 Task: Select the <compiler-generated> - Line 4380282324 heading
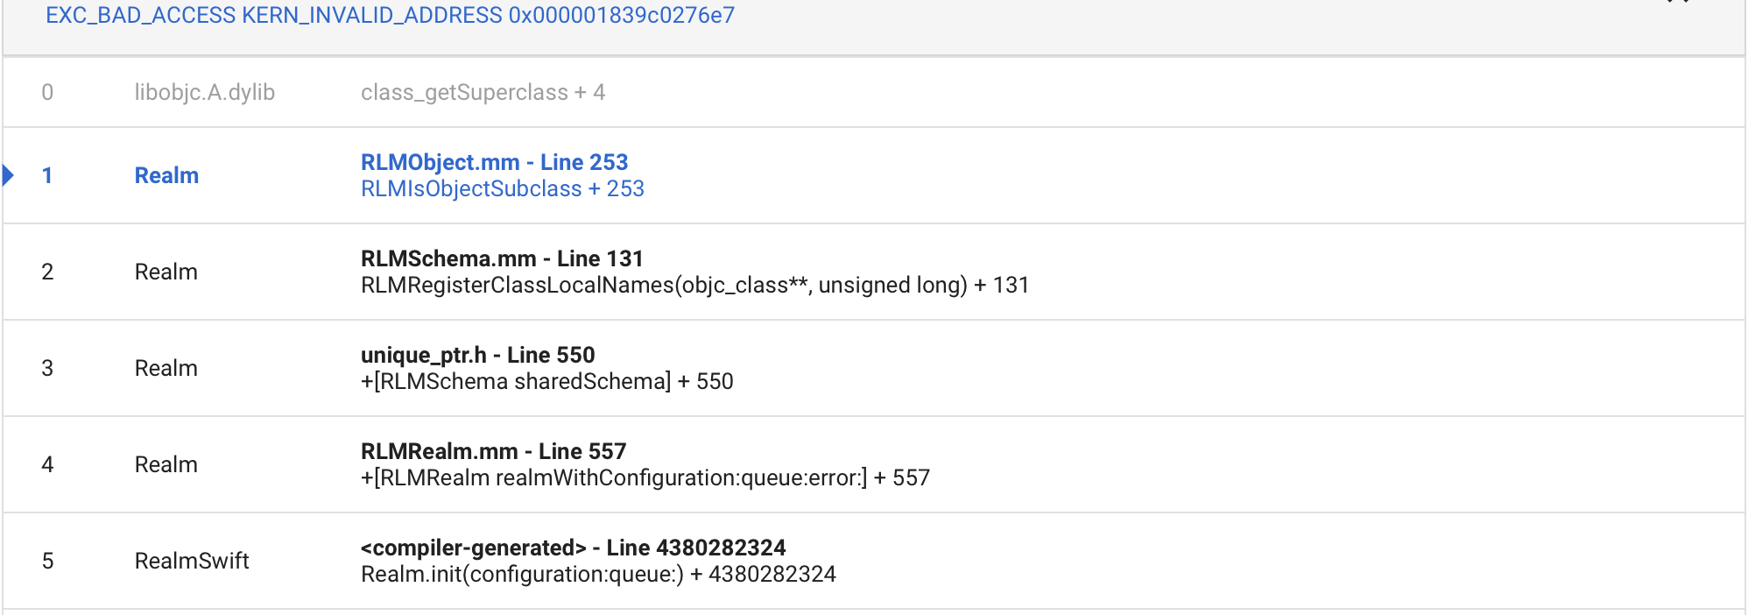[x=573, y=548]
